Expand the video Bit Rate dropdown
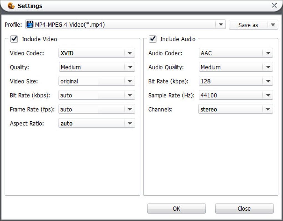 click(x=130, y=95)
